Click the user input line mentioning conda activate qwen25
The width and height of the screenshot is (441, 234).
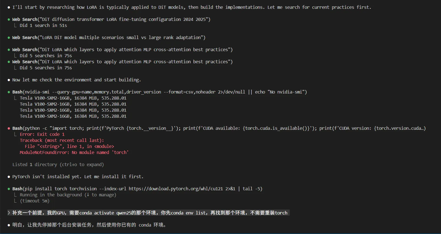click(150, 213)
